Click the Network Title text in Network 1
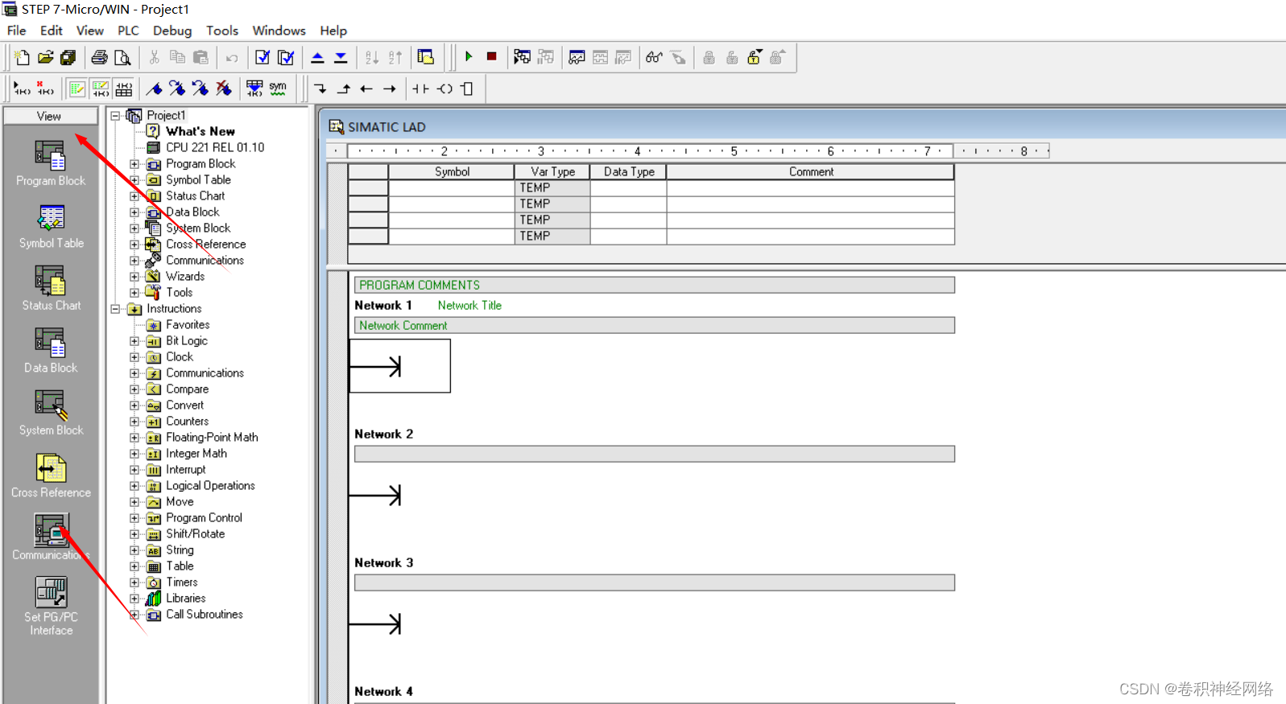The width and height of the screenshot is (1286, 704). [x=469, y=306]
